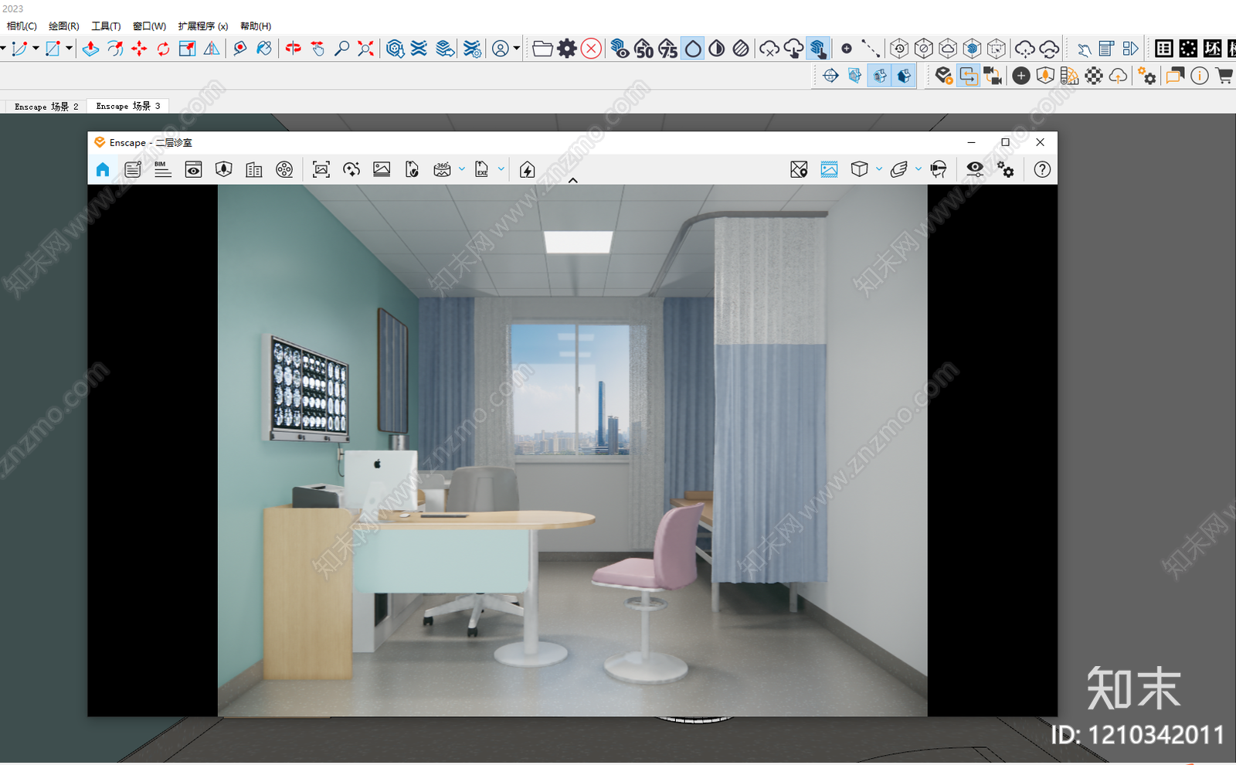
Task: Open the 工具(T) menu
Action: point(106,26)
